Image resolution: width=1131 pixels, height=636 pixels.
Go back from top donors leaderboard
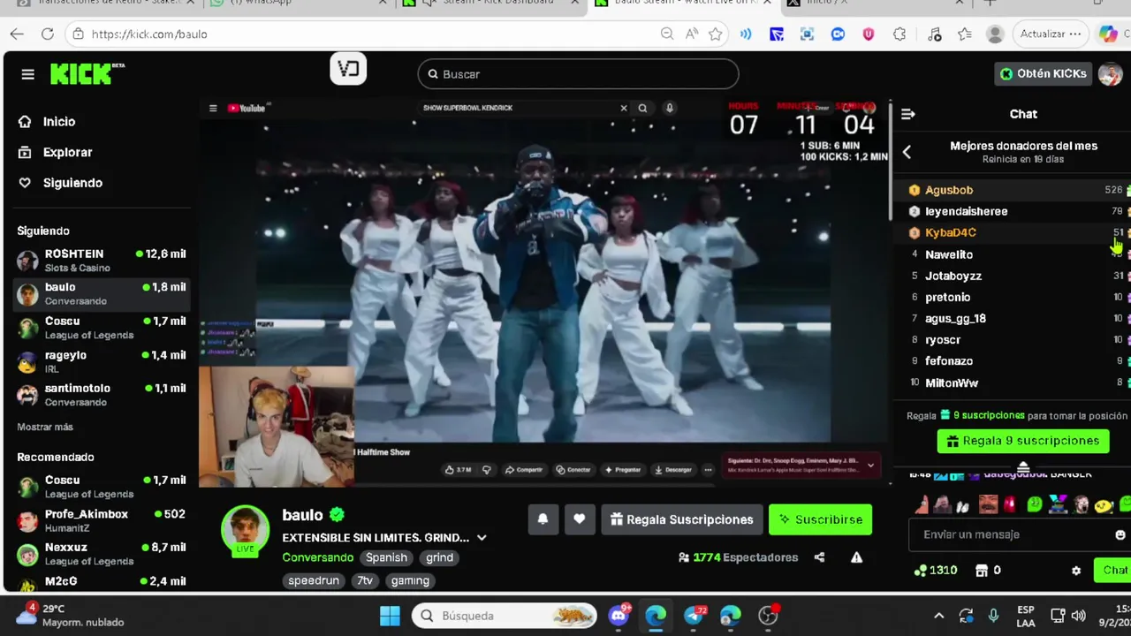coord(907,152)
